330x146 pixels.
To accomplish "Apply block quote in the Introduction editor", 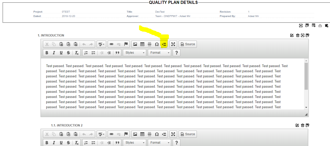I will 117,53.
